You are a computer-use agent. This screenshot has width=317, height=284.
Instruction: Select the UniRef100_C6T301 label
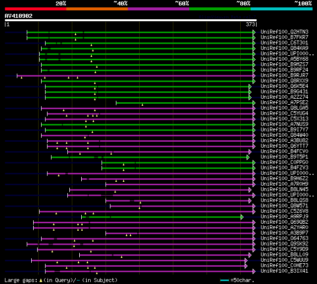[284, 43]
